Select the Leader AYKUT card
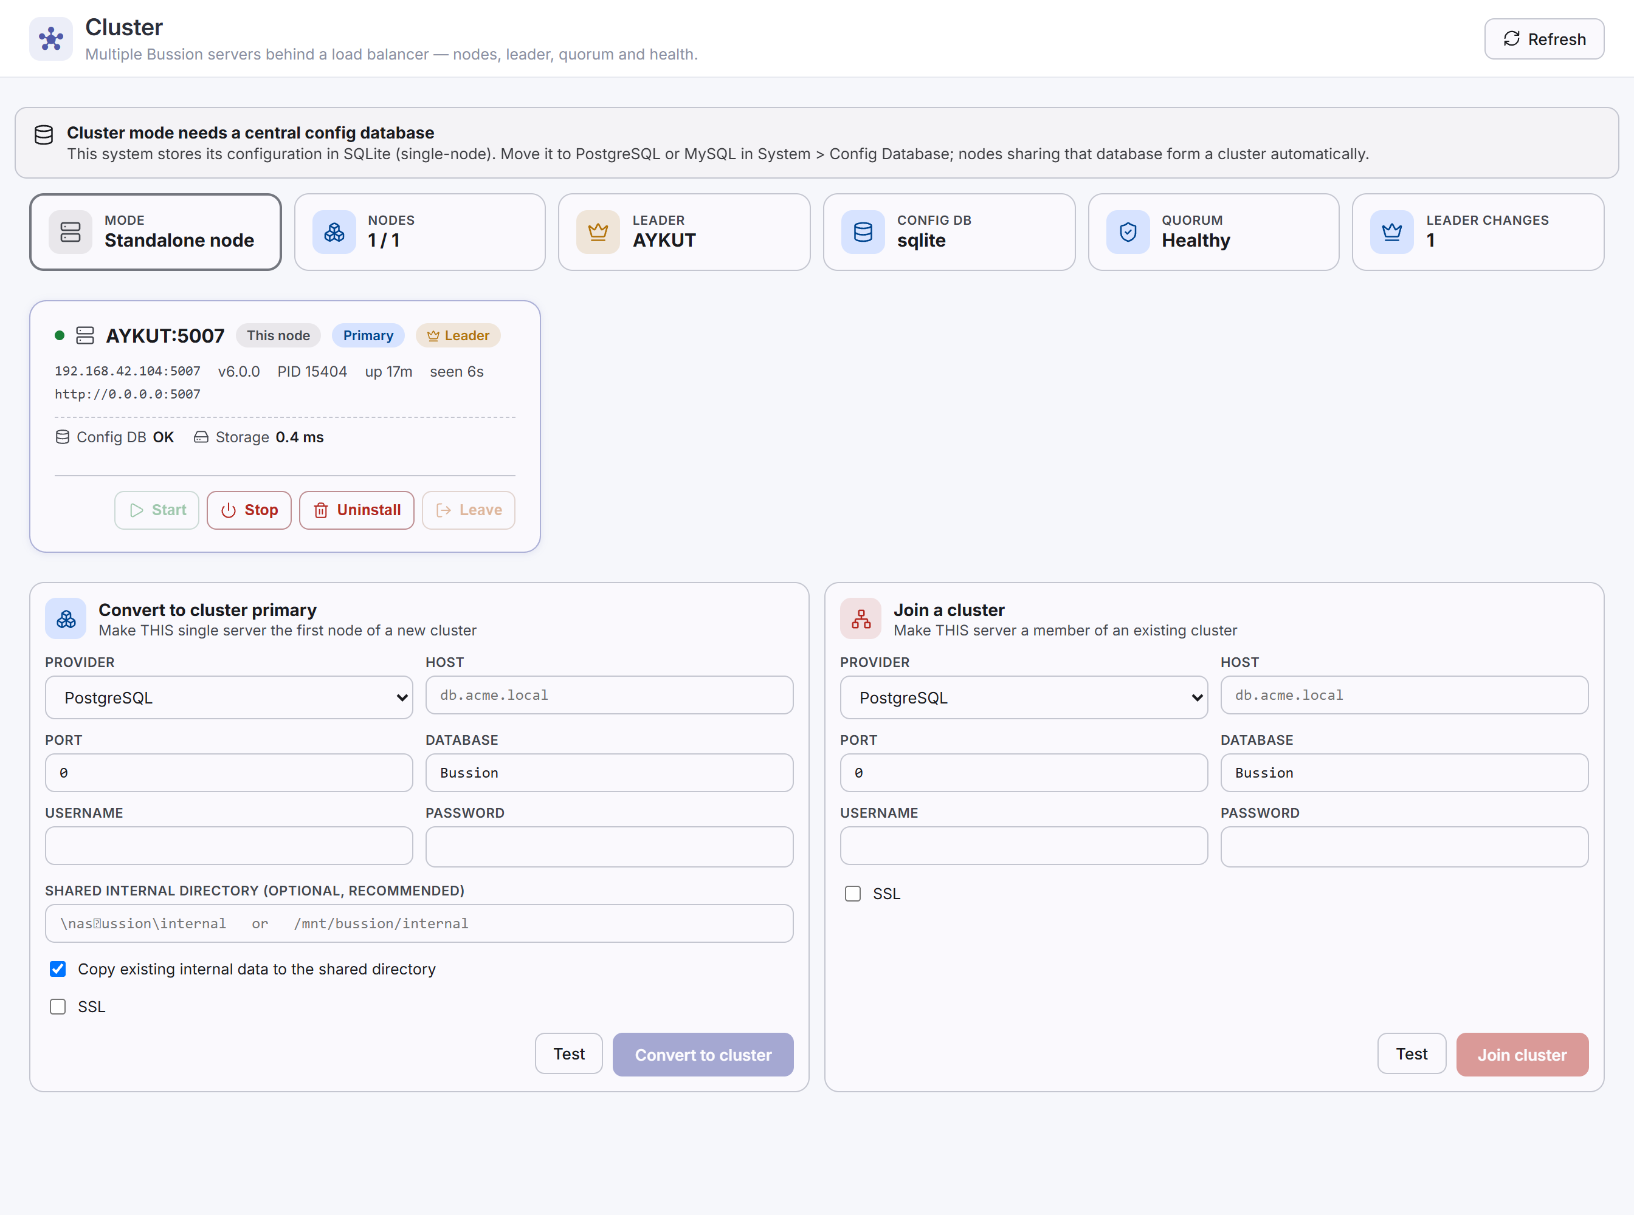The height and width of the screenshot is (1215, 1634). pyautogui.click(x=684, y=233)
